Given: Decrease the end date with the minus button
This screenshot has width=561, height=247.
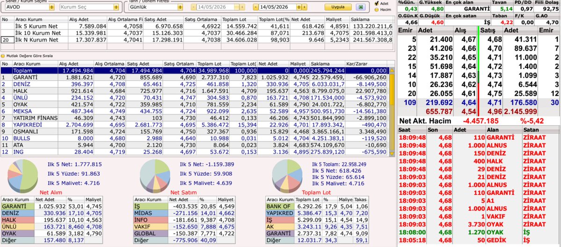Looking at the screenshot, I should click(x=256, y=7).
